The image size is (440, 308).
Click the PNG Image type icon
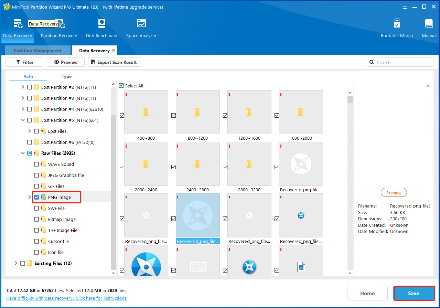click(43, 197)
